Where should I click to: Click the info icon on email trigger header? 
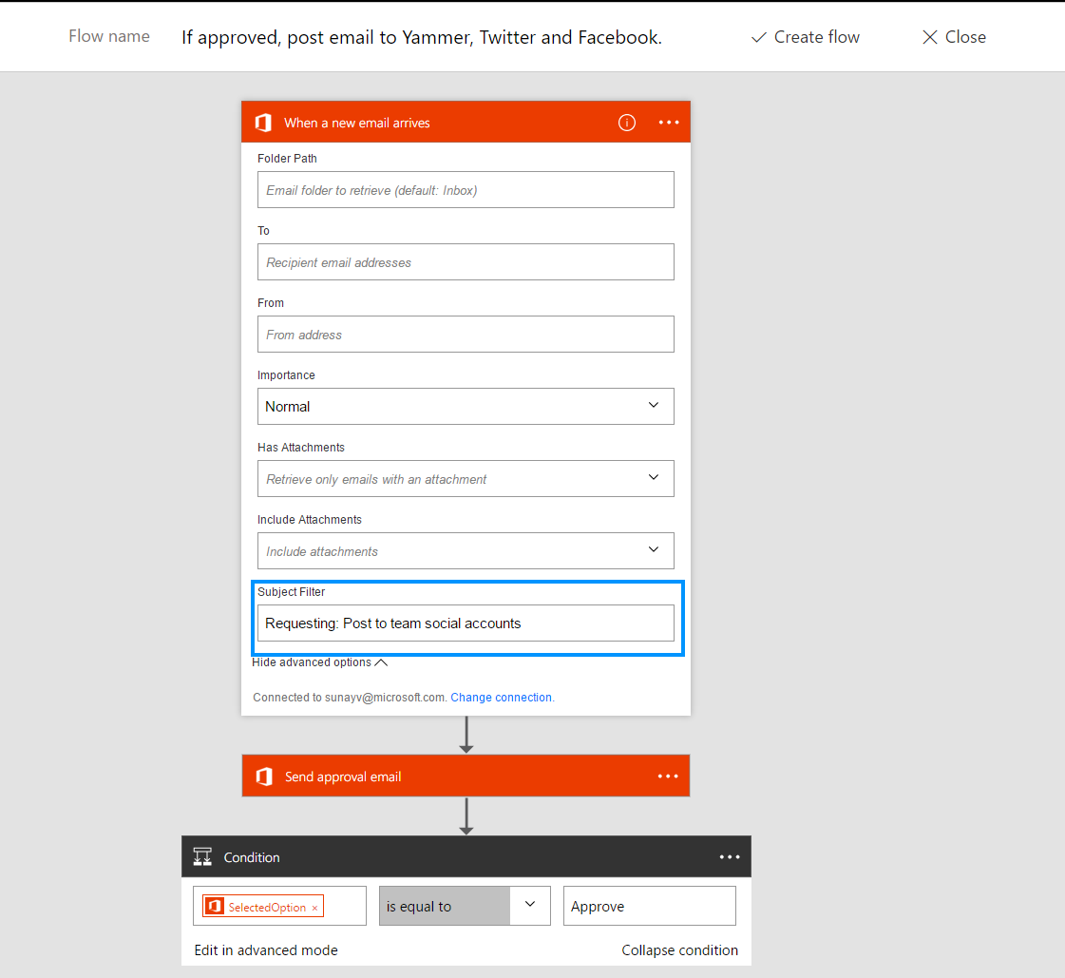point(627,123)
